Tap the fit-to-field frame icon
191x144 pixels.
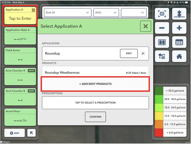162,14
